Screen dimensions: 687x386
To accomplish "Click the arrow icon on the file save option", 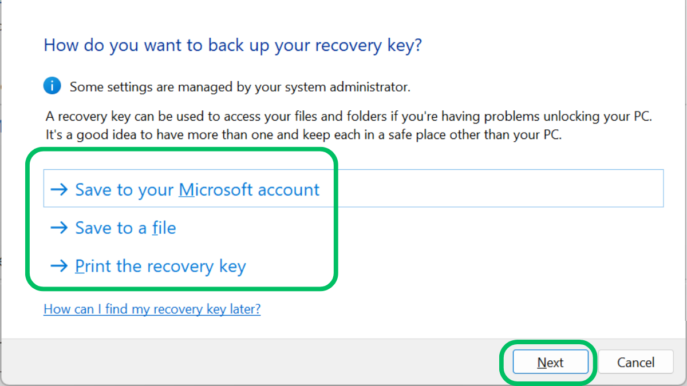I will 60,227.
